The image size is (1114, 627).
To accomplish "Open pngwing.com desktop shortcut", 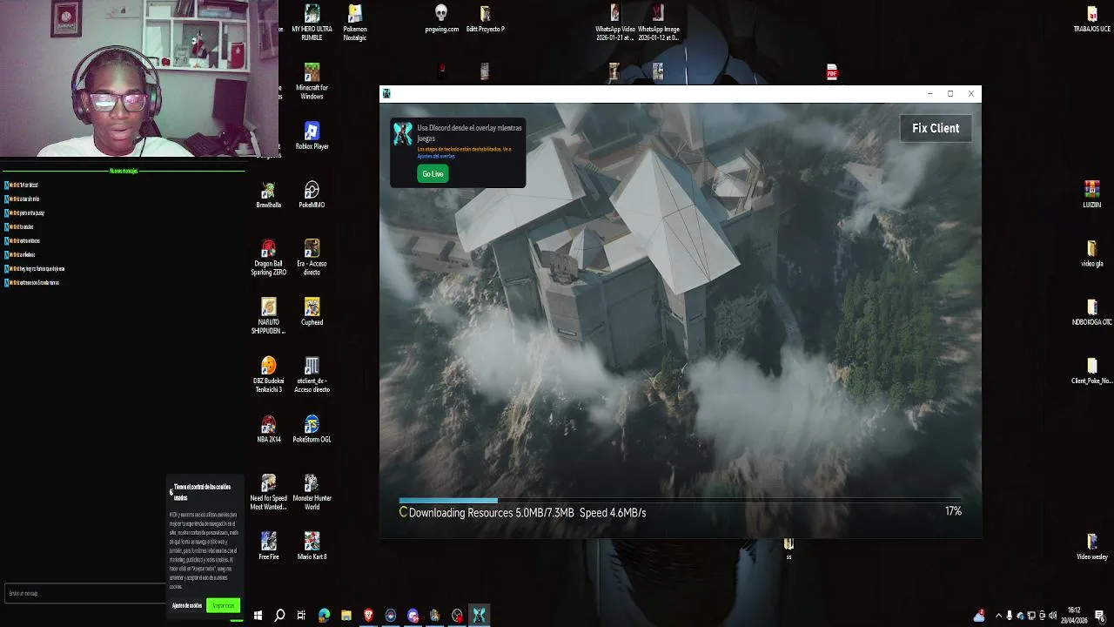I will coord(441,18).
